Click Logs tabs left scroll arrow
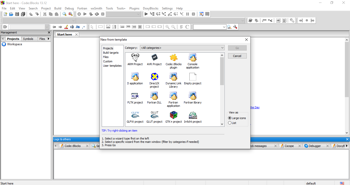Screen dimensions: 350x185 (x=56, y=146)
